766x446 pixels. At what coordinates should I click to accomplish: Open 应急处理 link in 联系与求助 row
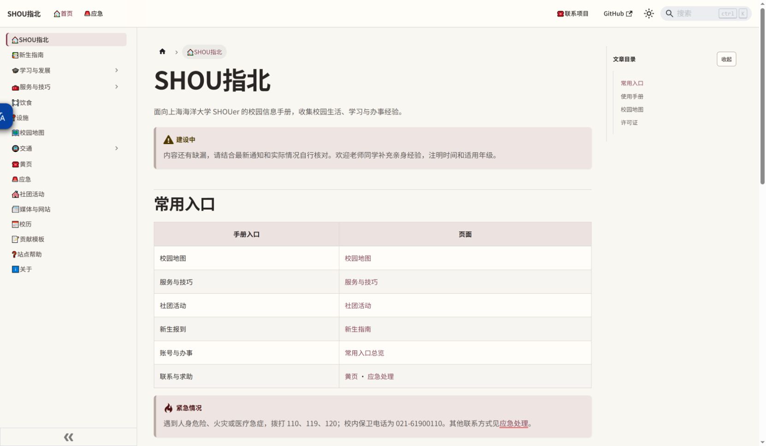380,376
